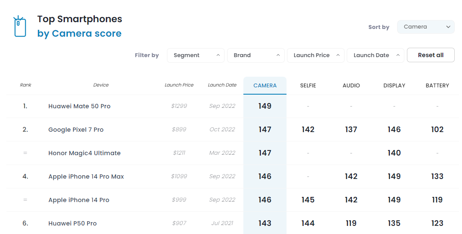Click the Oct 2022 launch date
The width and height of the screenshot is (462, 234).
point(222,130)
